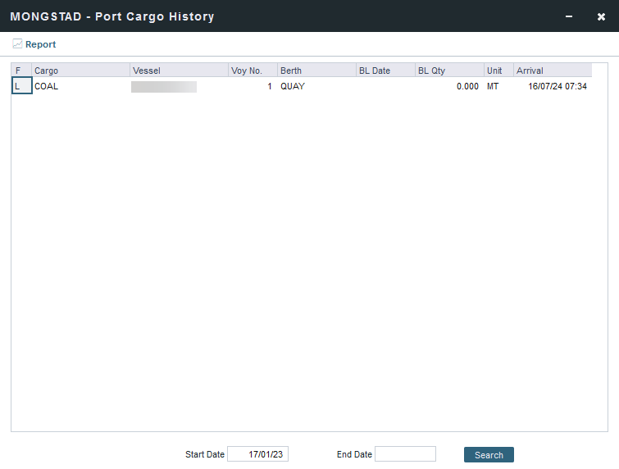619x469 pixels.
Task: Focus the empty End Date field
Action: pyautogui.click(x=405, y=454)
